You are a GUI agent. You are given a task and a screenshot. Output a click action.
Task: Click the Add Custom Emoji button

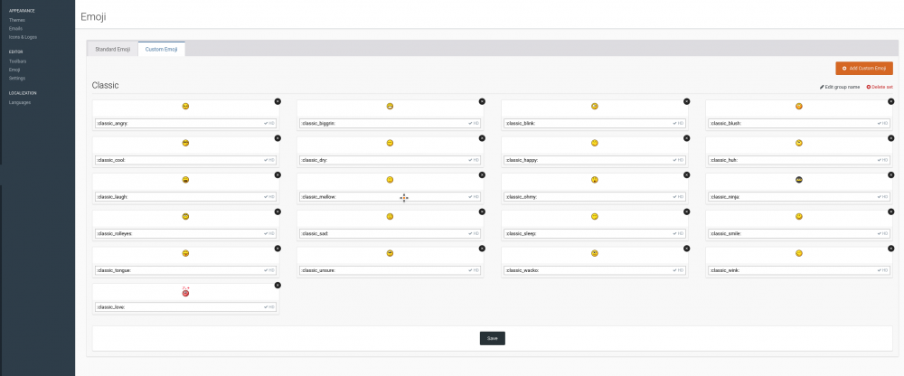coord(863,68)
